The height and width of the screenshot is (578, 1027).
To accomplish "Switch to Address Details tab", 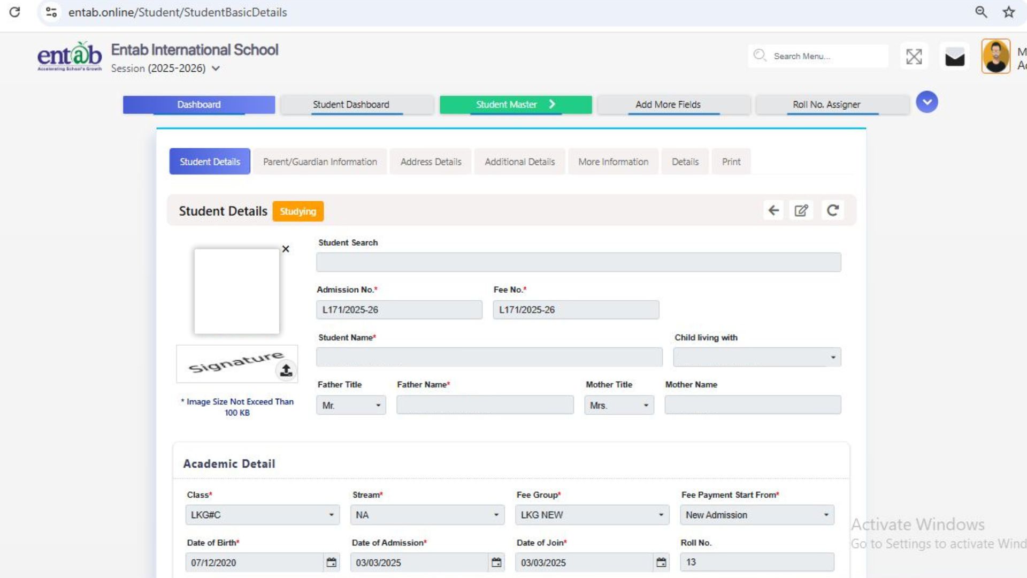I will (x=431, y=162).
